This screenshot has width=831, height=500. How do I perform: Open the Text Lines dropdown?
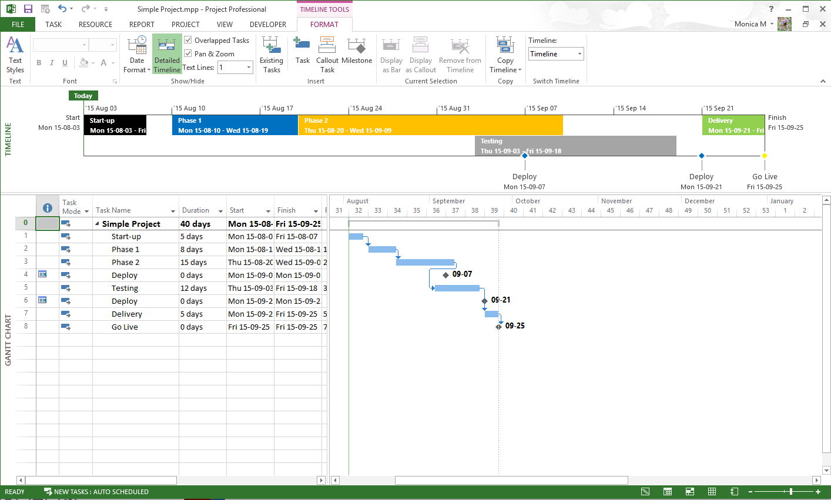coord(247,67)
